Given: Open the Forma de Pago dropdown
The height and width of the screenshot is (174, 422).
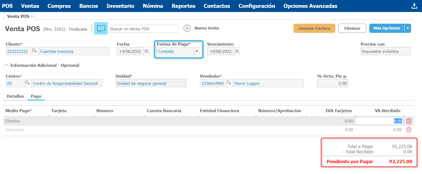Looking at the screenshot, I should pyautogui.click(x=197, y=51).
